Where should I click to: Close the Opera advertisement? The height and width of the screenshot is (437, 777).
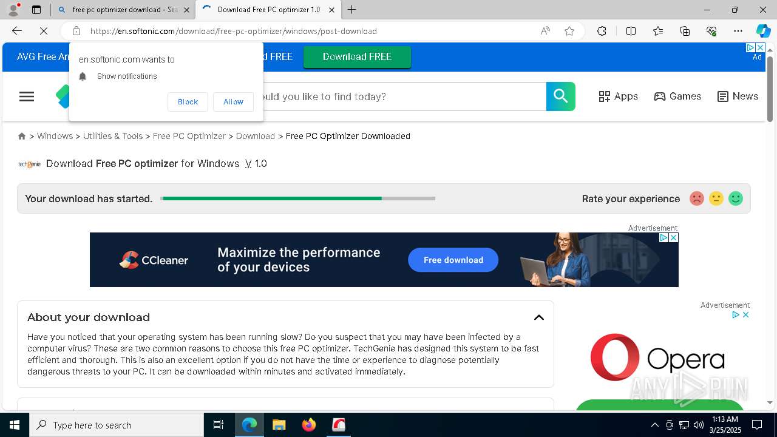[745, 314]
